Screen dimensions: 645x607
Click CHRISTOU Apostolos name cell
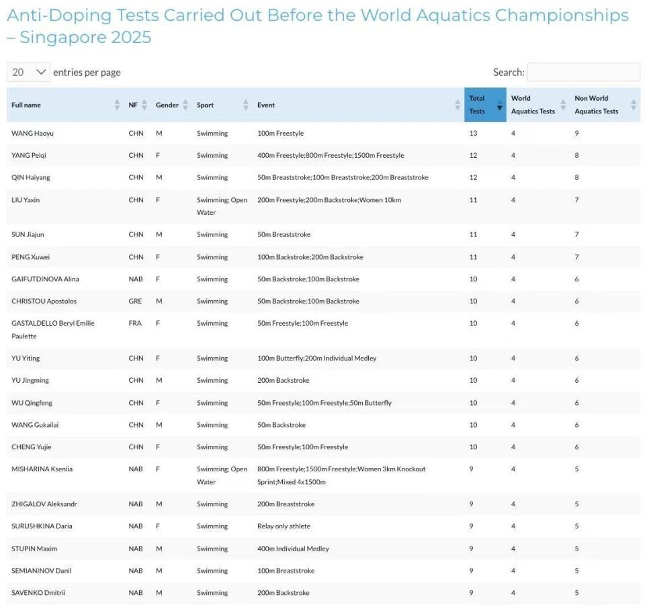point(44,301)
